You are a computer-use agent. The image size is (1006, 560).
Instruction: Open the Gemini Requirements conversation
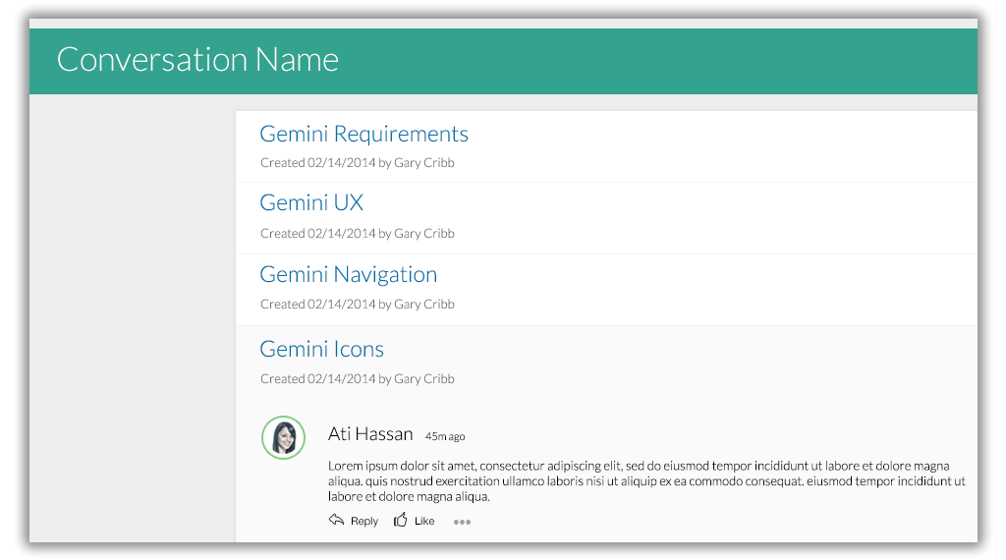coord(363,134)
